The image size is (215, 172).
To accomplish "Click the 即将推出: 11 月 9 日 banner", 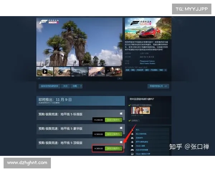I will coord(81,101).
